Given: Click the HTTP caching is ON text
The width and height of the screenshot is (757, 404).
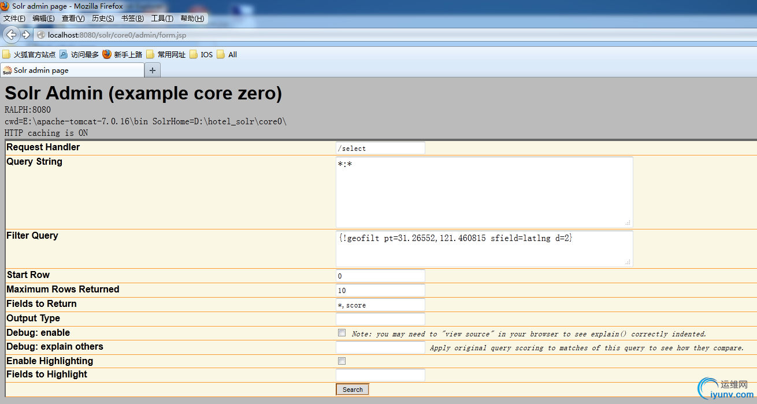Looking at the screenshot, I should pyautogui.click(x=46, y=133).
